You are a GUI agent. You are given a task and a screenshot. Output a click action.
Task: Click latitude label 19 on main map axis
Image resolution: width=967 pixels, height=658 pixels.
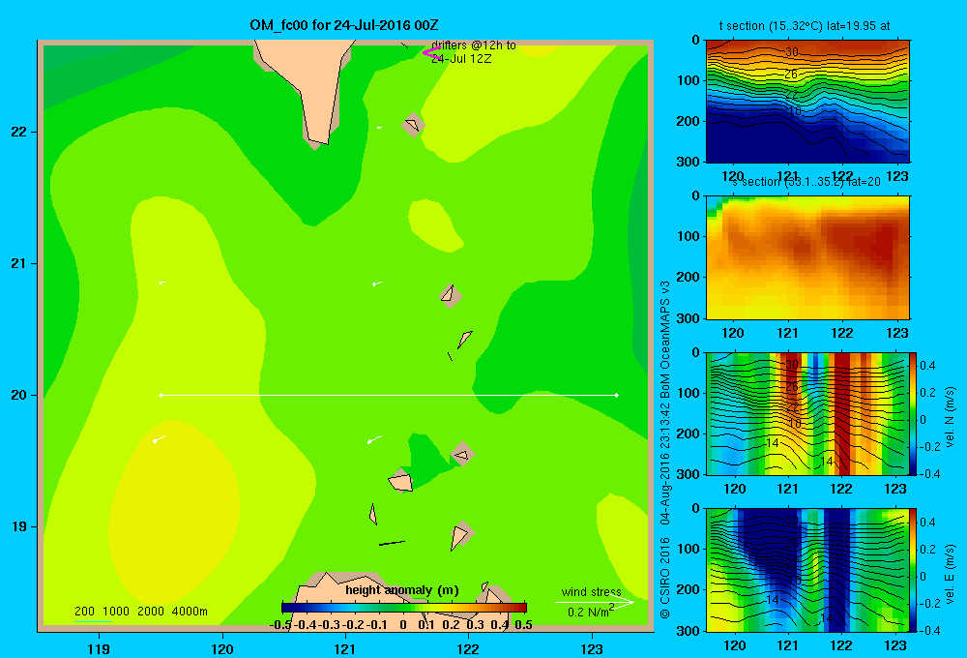(18, 526)
